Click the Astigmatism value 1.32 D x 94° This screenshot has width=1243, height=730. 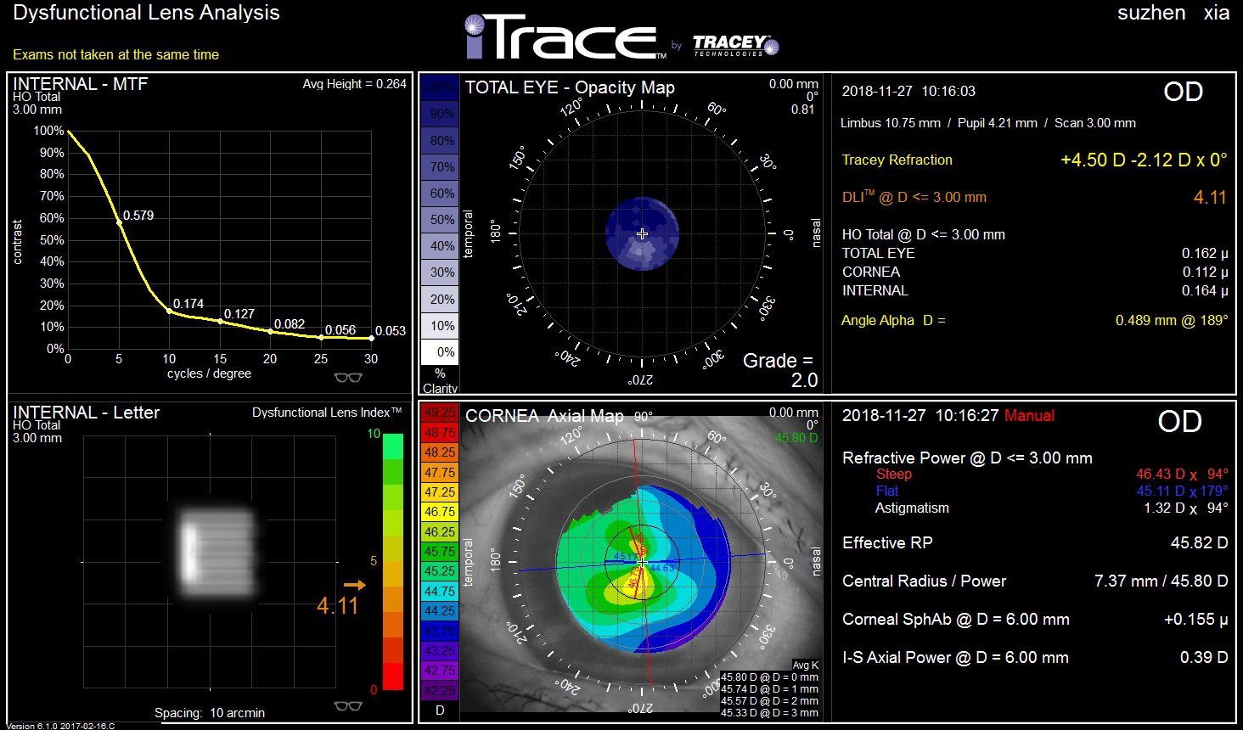click(x=1185, y=508)
